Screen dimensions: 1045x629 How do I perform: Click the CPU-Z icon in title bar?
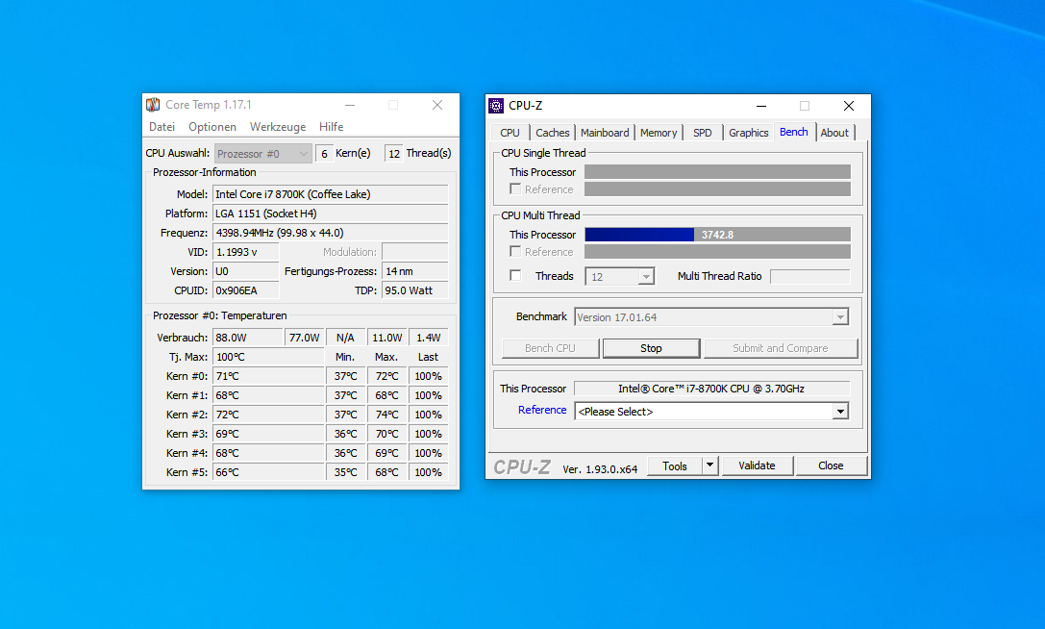click(496, 106)
